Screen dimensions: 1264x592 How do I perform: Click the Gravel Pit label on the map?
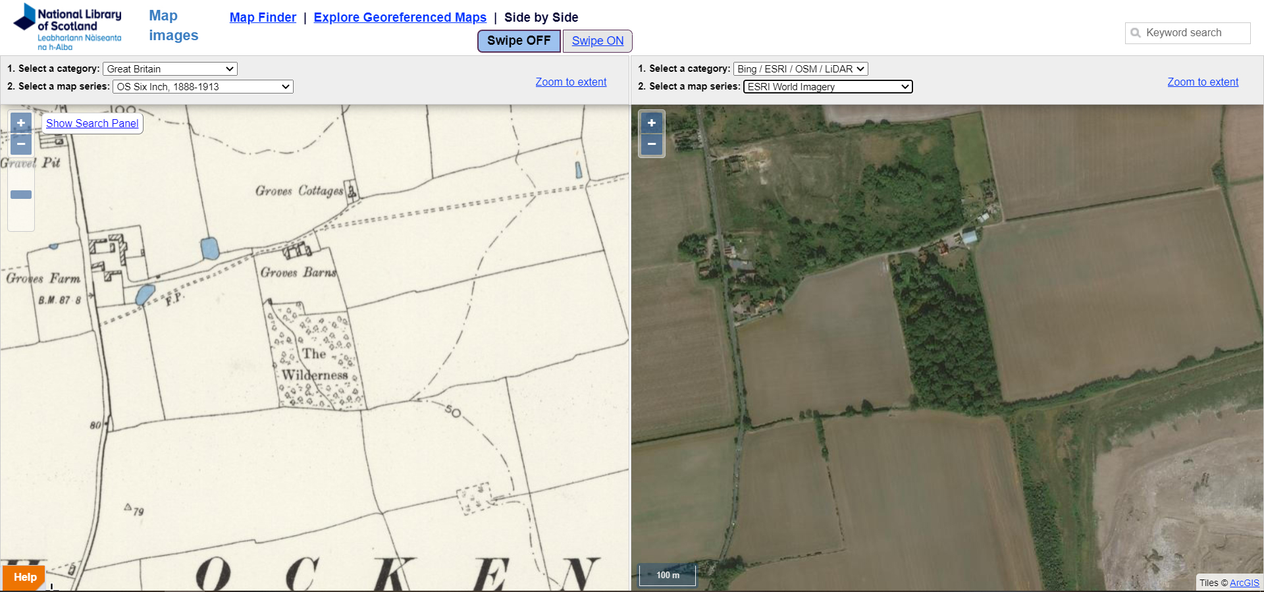pos(30,163)
